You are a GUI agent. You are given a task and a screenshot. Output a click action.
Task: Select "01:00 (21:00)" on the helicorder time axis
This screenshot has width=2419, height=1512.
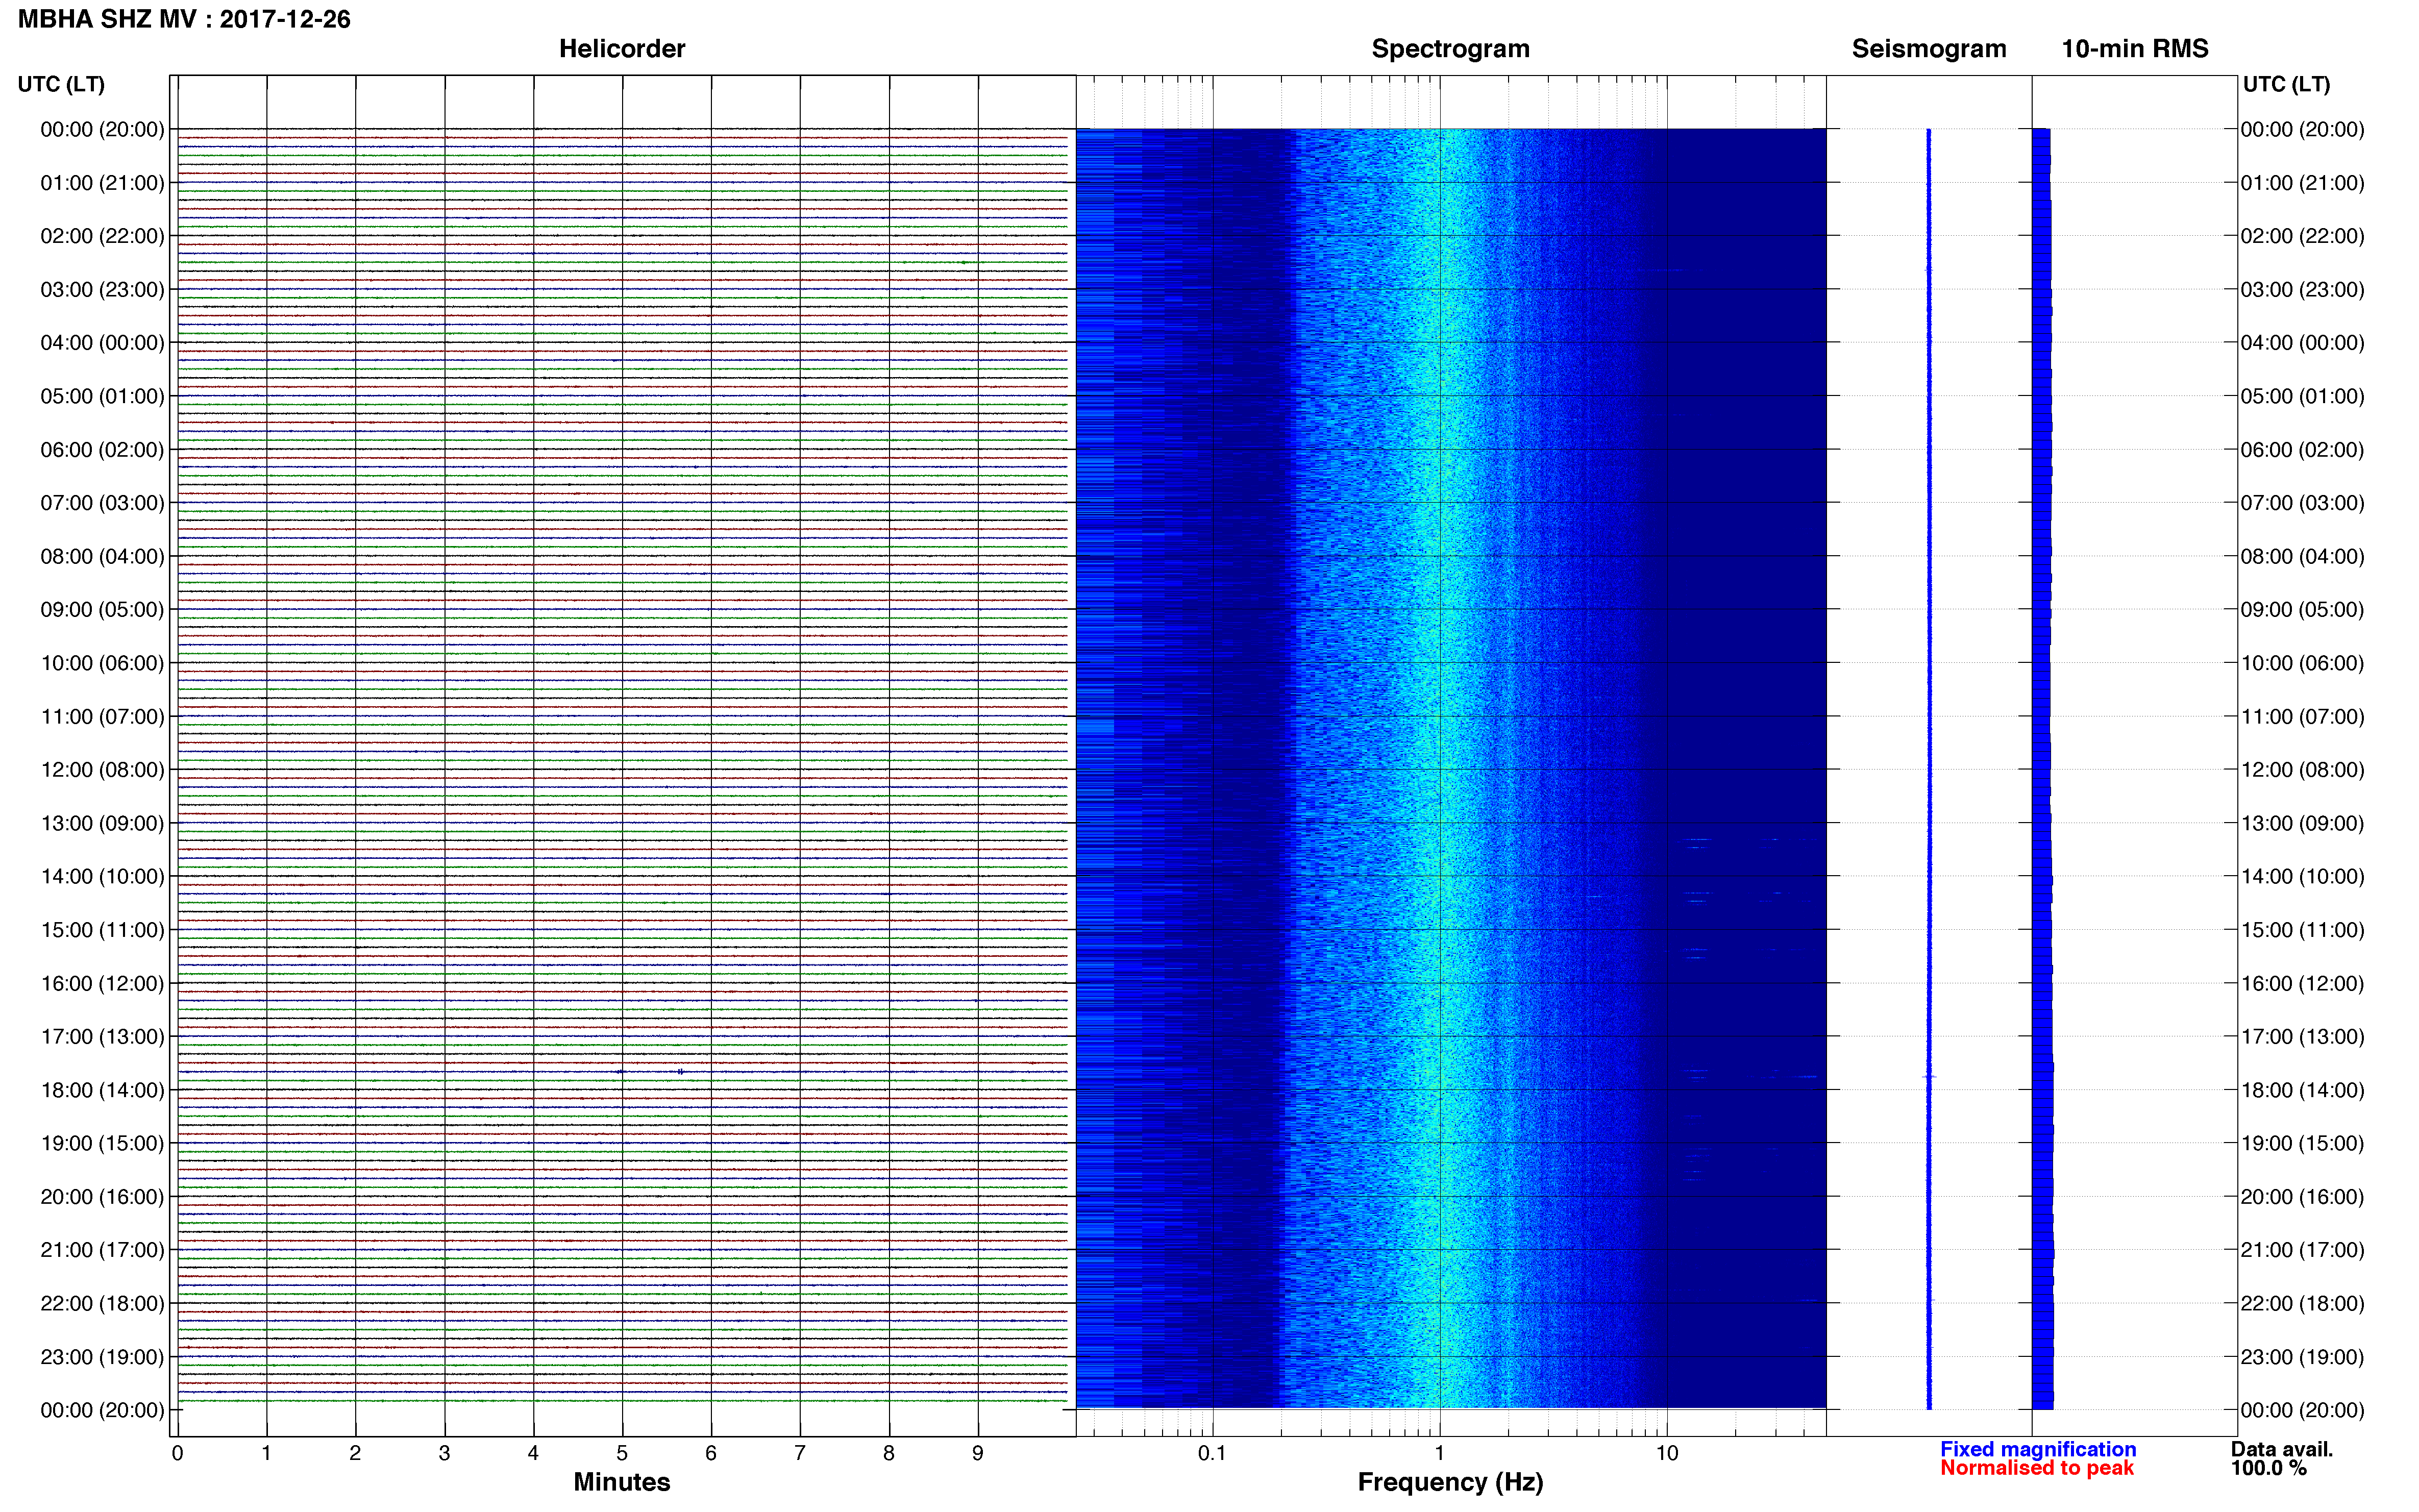click(x=102, y=183)
